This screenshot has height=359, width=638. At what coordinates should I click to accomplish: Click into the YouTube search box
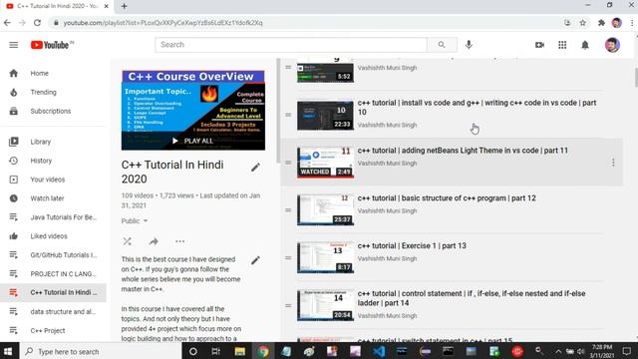pos(290,45)
